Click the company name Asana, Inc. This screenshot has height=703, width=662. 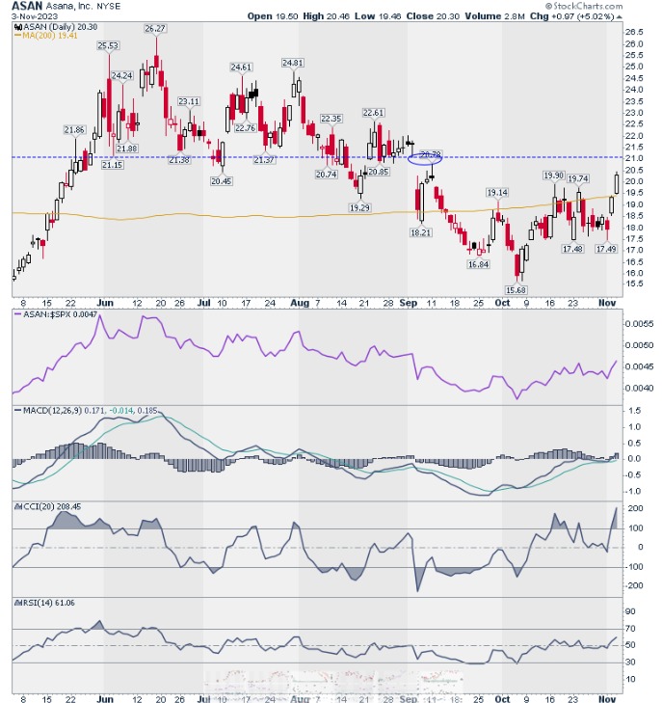click(68, 7)
